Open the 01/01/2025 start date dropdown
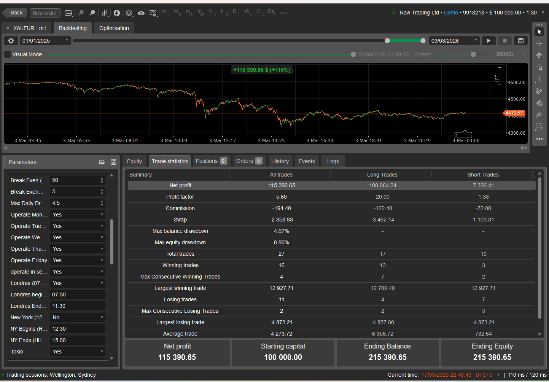Image resolution: width=549 pixels, height=382 pixels. tap(45, 41)
